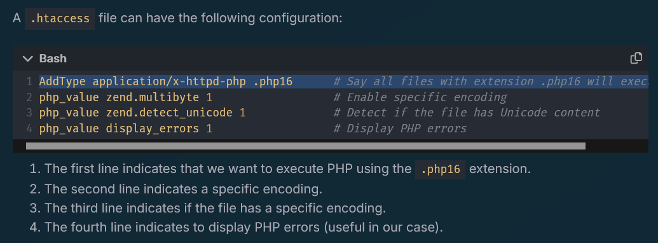Click the php_value zend.multibyte code line
Viewport: 658px width, 243px height.
125,97
